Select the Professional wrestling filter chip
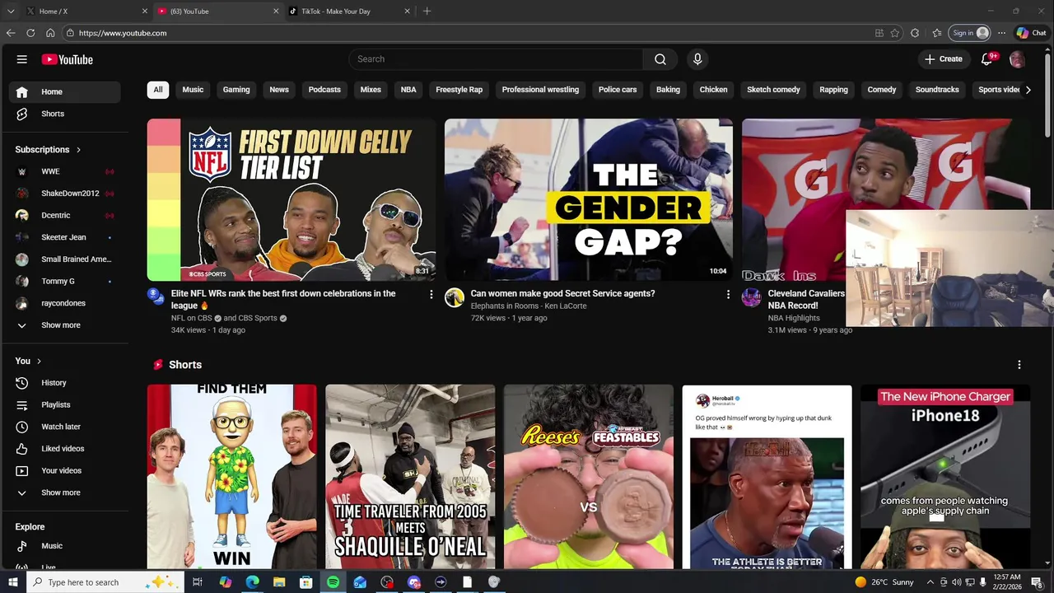The width and height of the screenshot is (1054, 593). [x=540, y=90]
